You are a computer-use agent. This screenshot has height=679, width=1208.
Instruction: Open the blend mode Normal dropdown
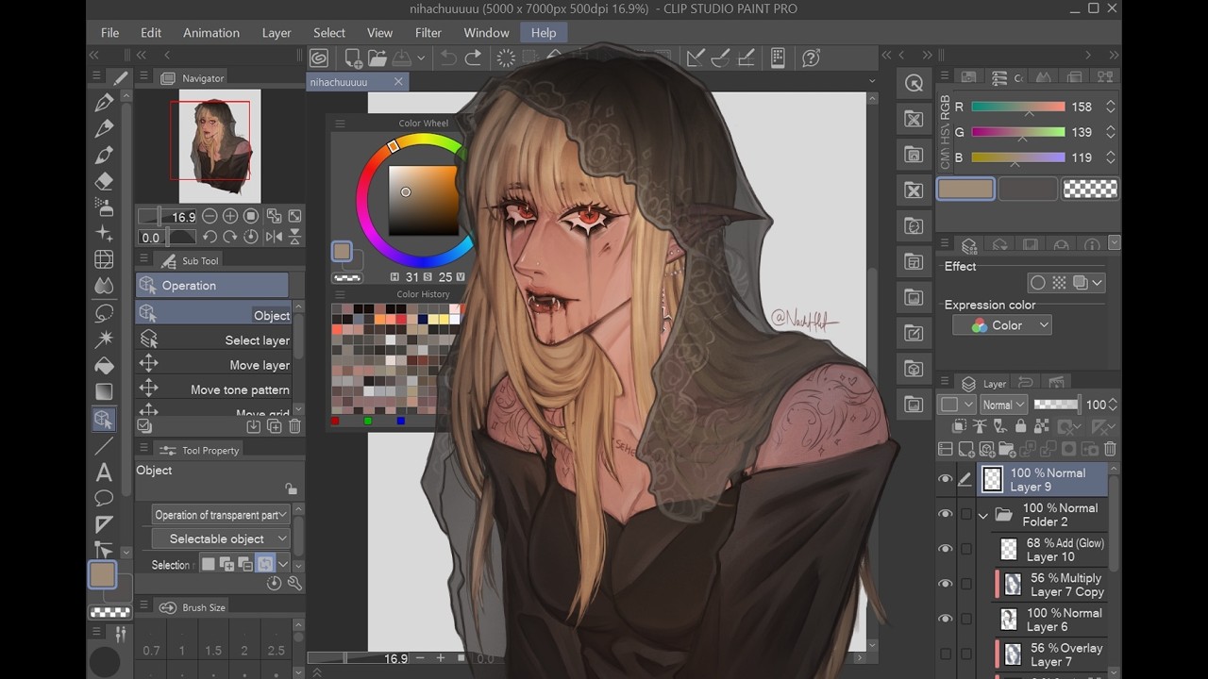[1003, 405]
